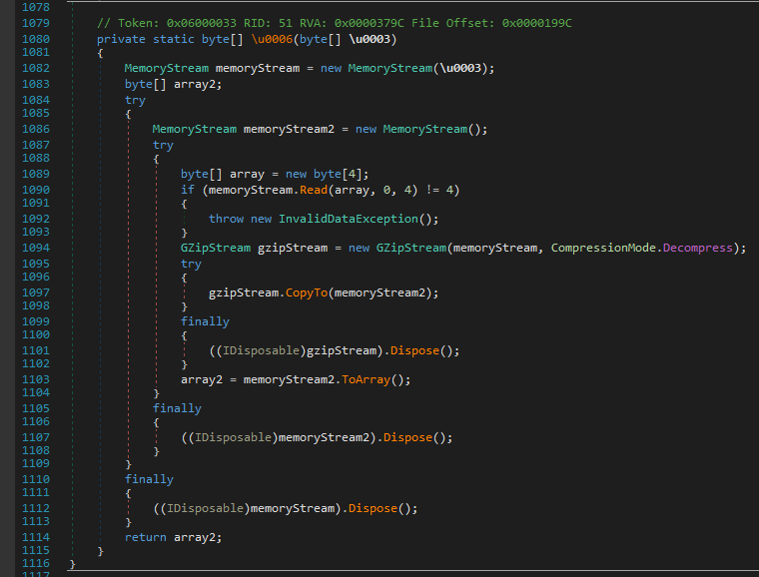Select the "static" keyword on line 1080
The image size is (759, 577).
[x=174, y=39]
